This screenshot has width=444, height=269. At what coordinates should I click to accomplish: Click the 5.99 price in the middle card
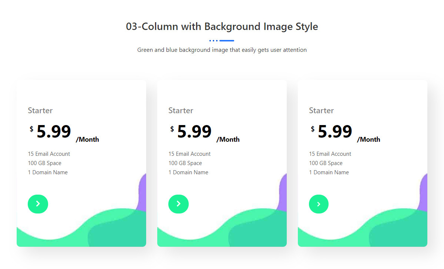click(194, 132)
